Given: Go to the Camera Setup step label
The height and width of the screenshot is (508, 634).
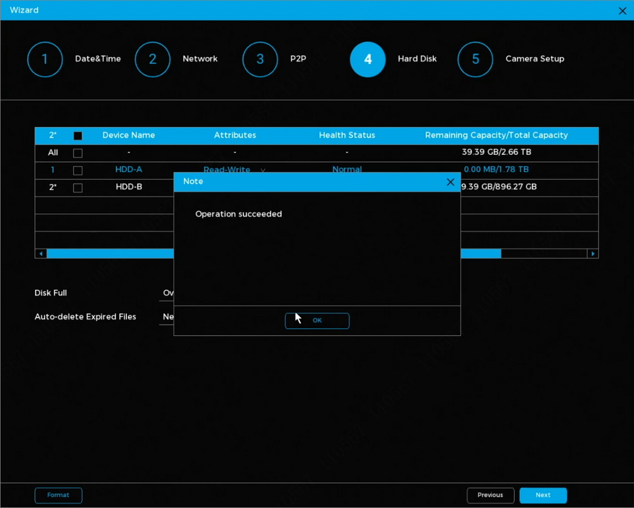Looking at the screenshot, I should [534, 59].
